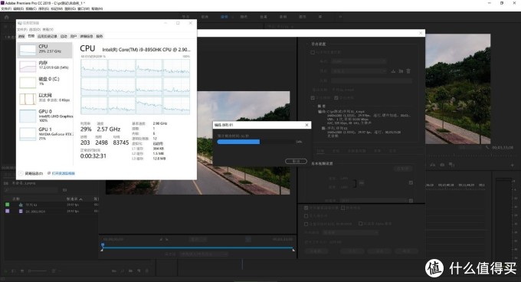521x282 pixels.
Task: Switch Project panel to list view
Action: point(14,271)
